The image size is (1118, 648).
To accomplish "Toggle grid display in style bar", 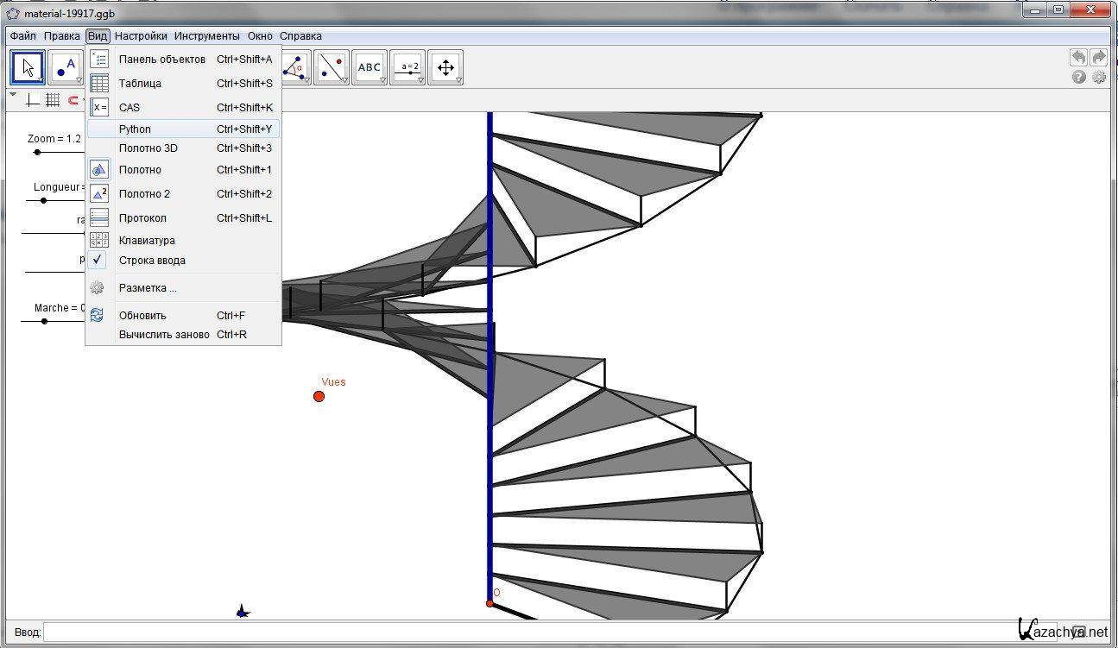I will coord(53,100).
